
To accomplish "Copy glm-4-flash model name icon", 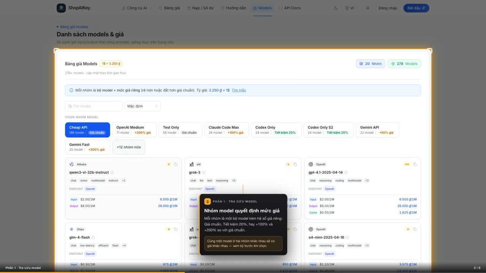I will coord(175,229).
